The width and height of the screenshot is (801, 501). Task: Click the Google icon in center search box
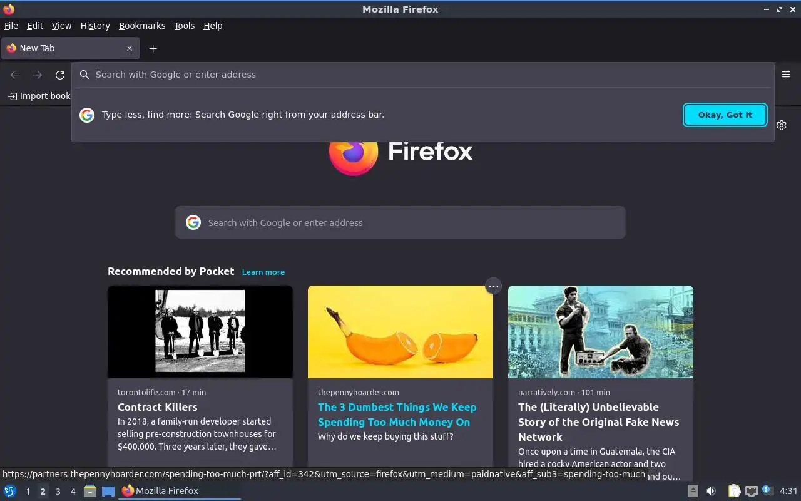pyautogui.click(x=193, y=222)
